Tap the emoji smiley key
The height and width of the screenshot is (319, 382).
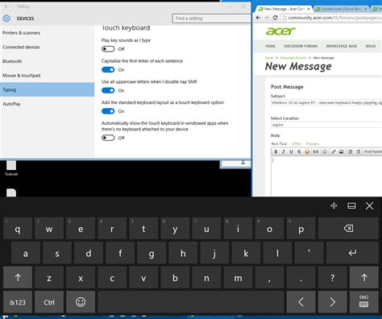tap(81, 302)
